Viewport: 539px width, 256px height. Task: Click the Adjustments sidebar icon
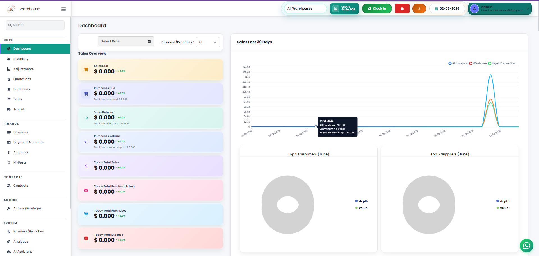[9, 69]
